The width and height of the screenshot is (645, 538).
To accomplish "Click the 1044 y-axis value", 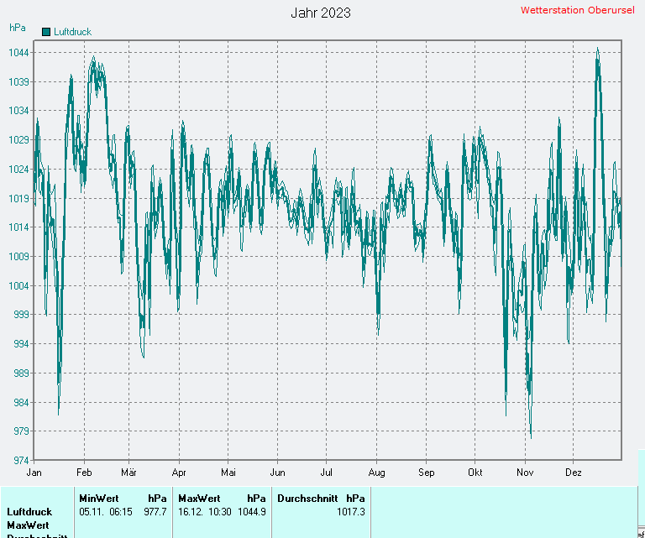I will click(x=18, y=53).
